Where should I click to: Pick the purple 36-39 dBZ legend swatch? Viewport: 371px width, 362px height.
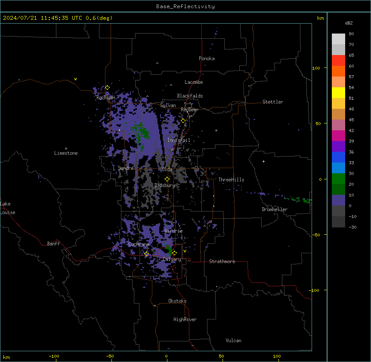click(x=338, y=147)
